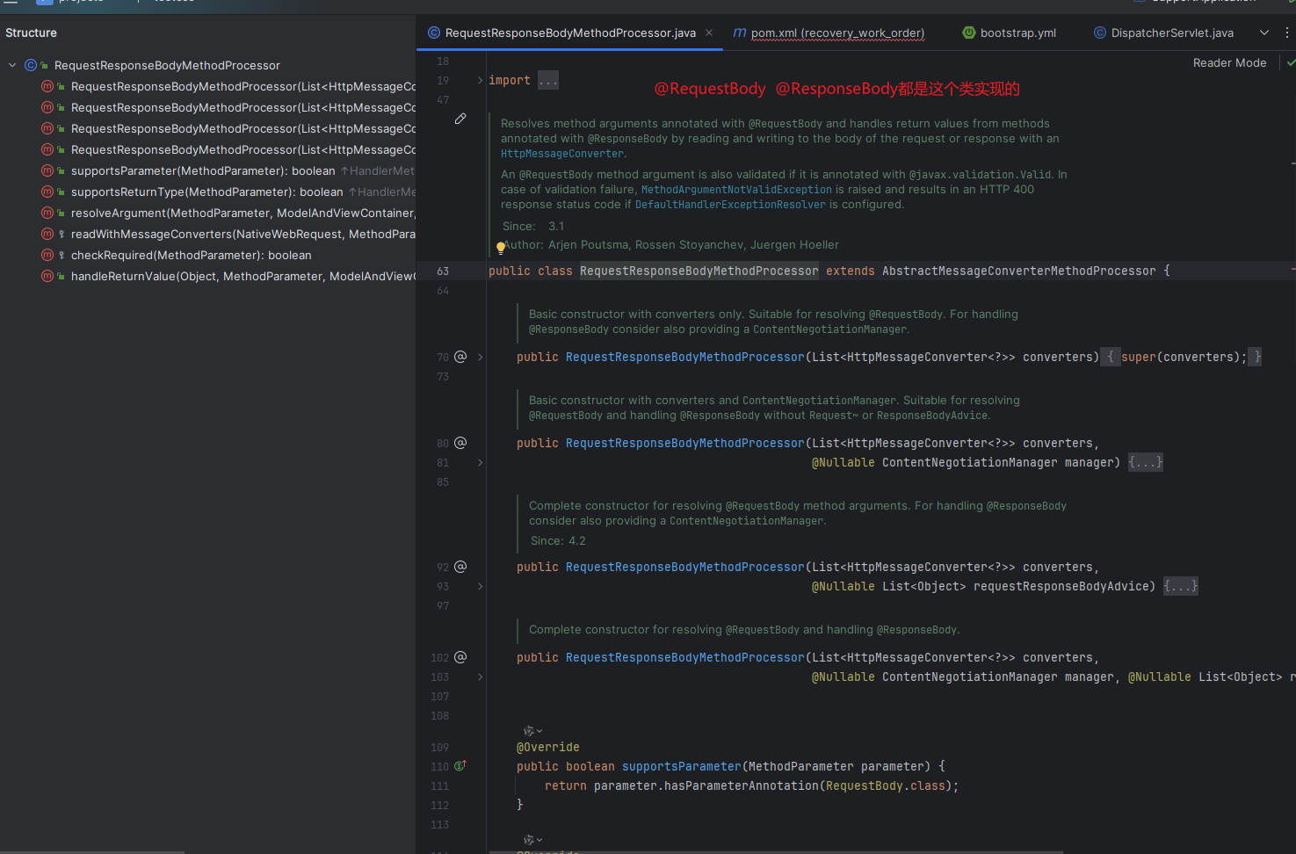Open DefaultHandlerExceptionResolver doc link

[x=730, y=205]
